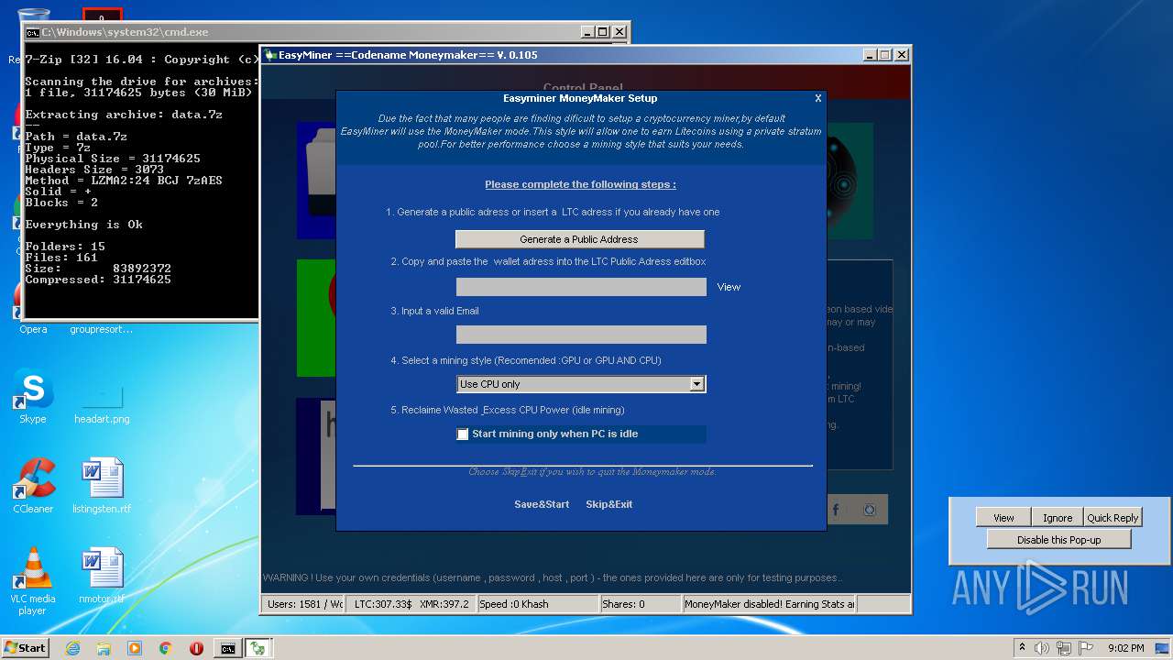Click Generate a Public Address button
The image size is (1173, 660).
point(579,239)
